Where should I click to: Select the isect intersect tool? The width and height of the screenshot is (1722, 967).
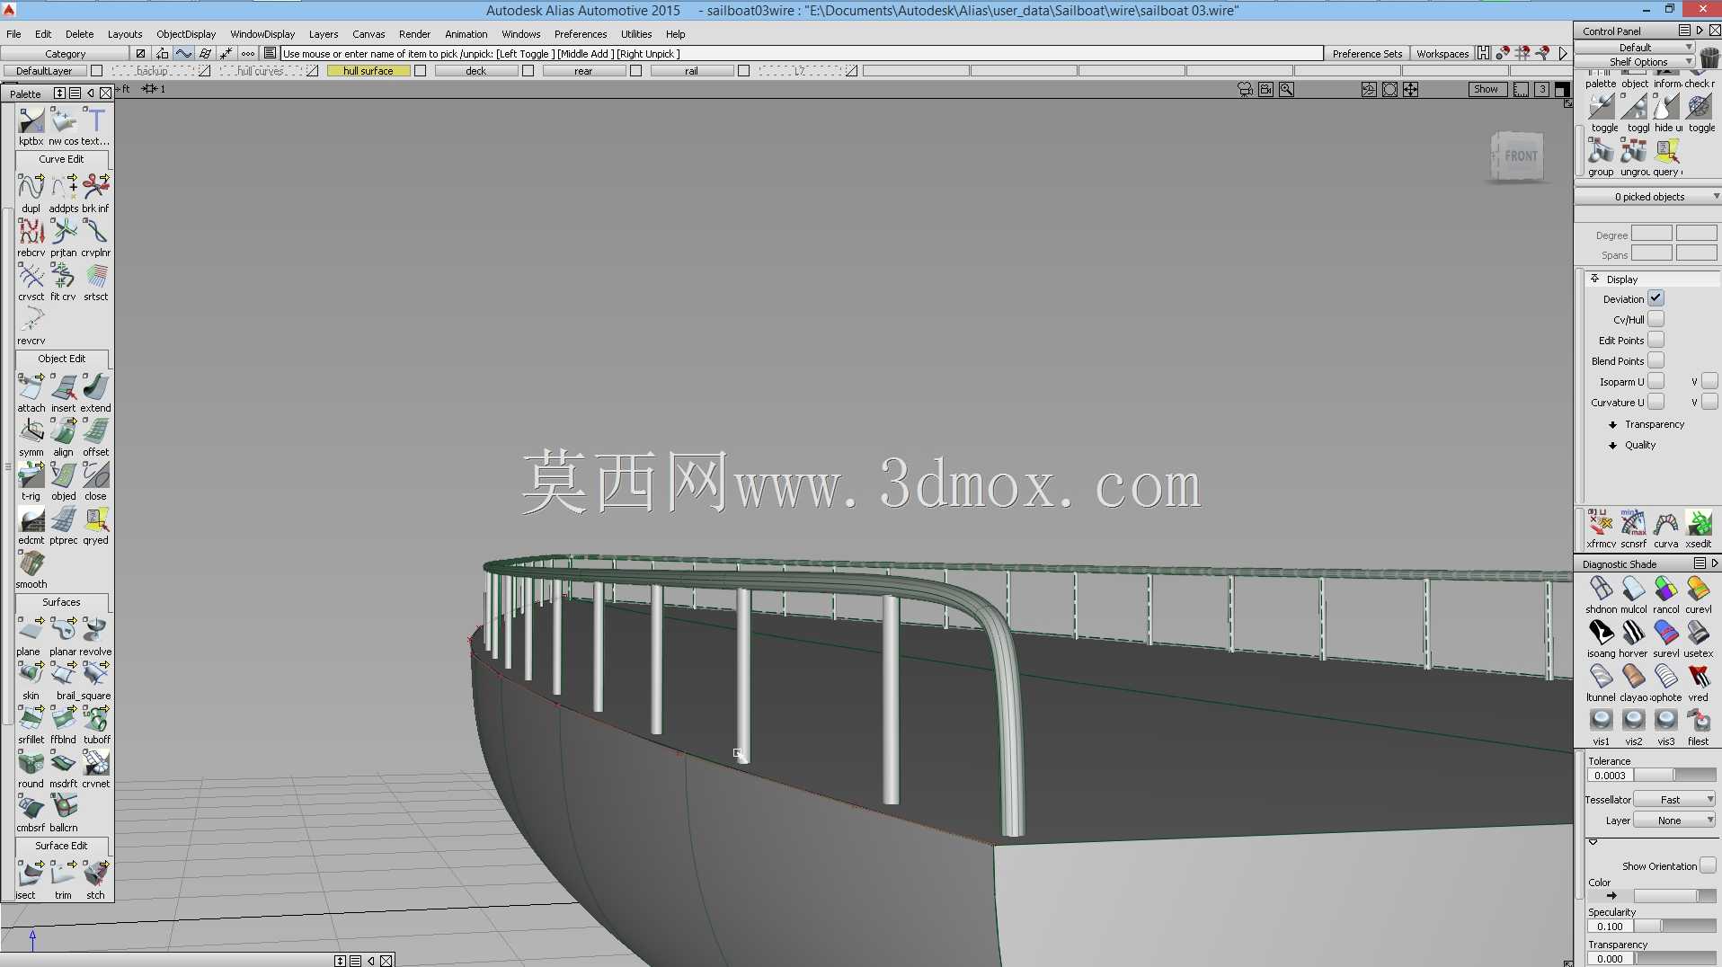(31, 874)
